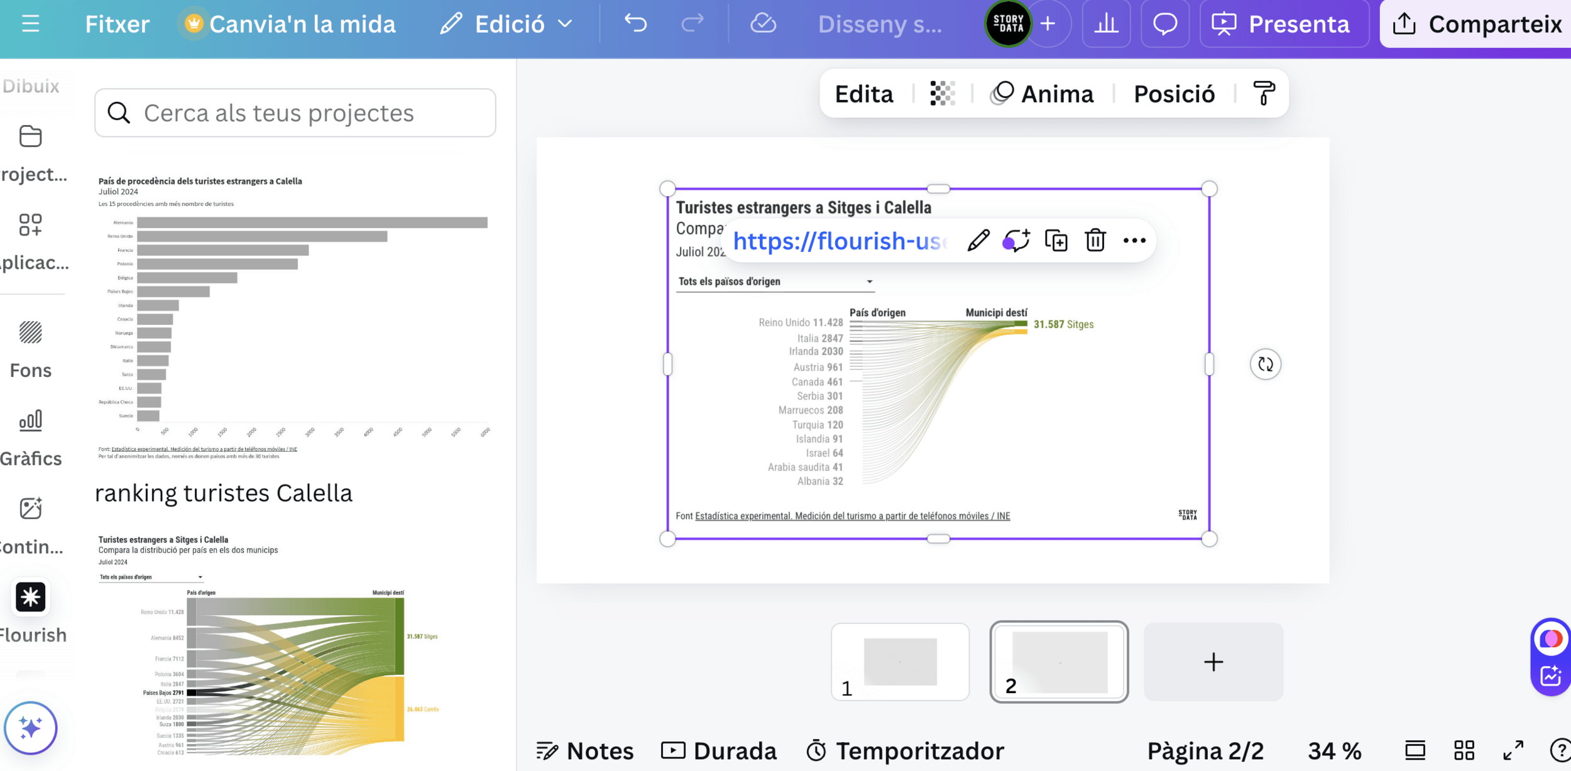Image resolution: width=1571 pixels, height=771 pixels.
Task: Open the Gràfics charts sidebar panel
Action: point(30,421)
